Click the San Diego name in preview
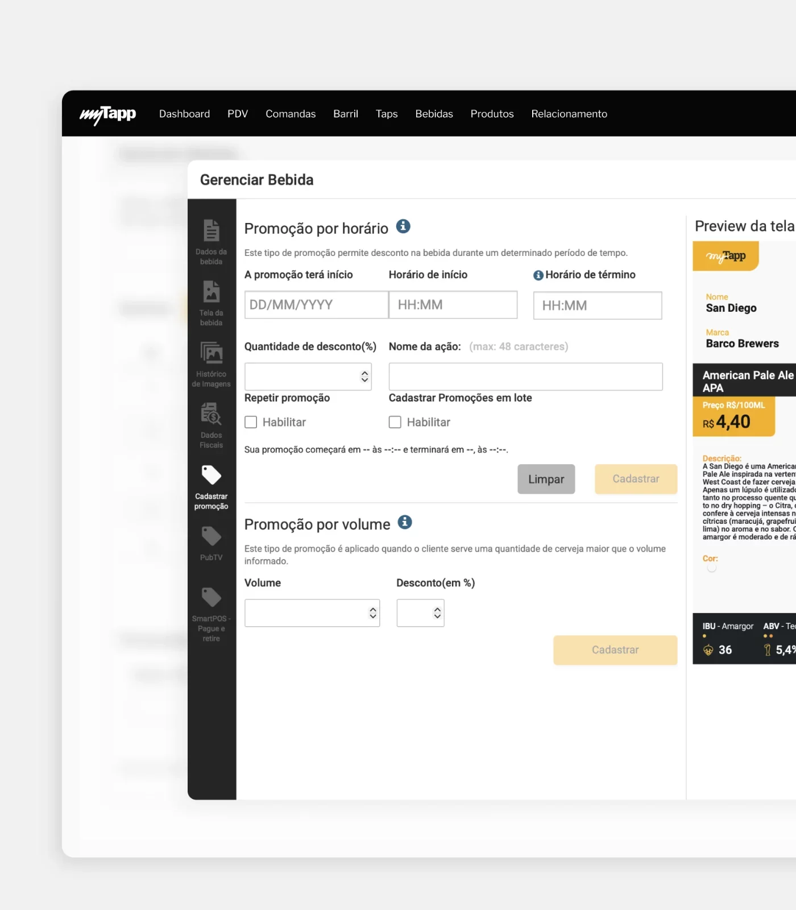Screen dimensions: 796x910 731,308
